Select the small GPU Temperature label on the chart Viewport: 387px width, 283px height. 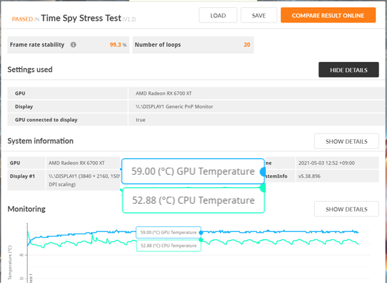[x=168, y=232]
